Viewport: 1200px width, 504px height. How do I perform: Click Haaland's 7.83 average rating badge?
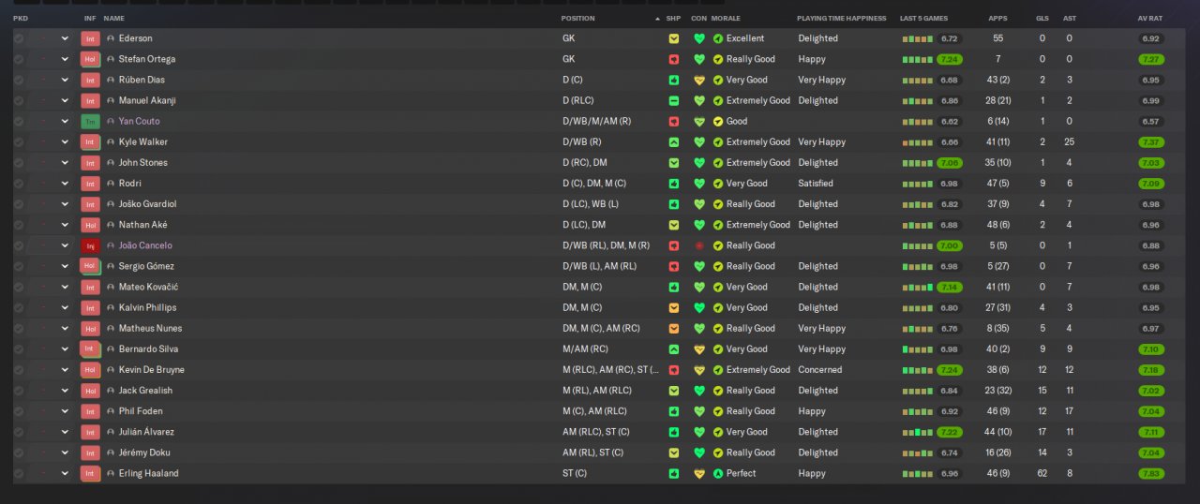click(1150, 473)
